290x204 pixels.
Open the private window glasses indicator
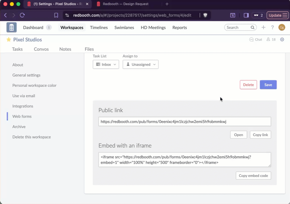tap(258, 15)
